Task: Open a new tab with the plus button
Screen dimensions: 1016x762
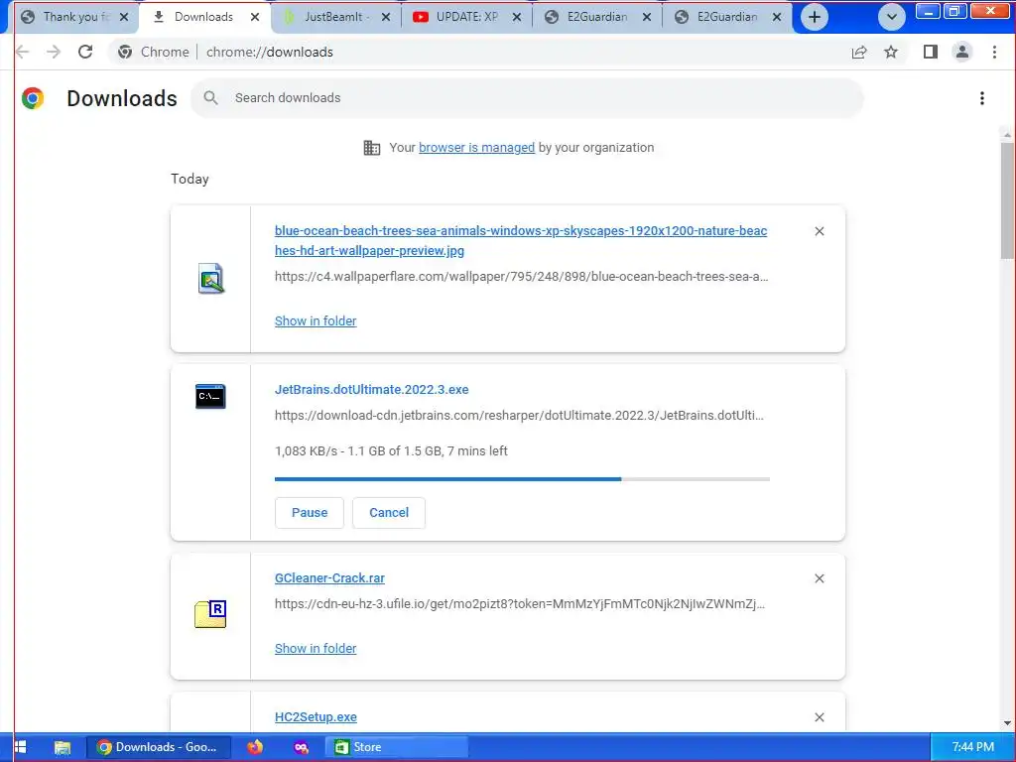Action: click(x=815, y=17)
